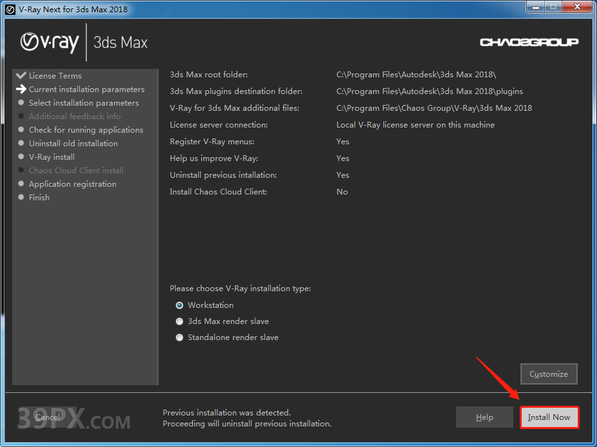The height and width of the screenshot is (447, 597).
Task: Click the V-Ray install step
Action: [51, 157]
